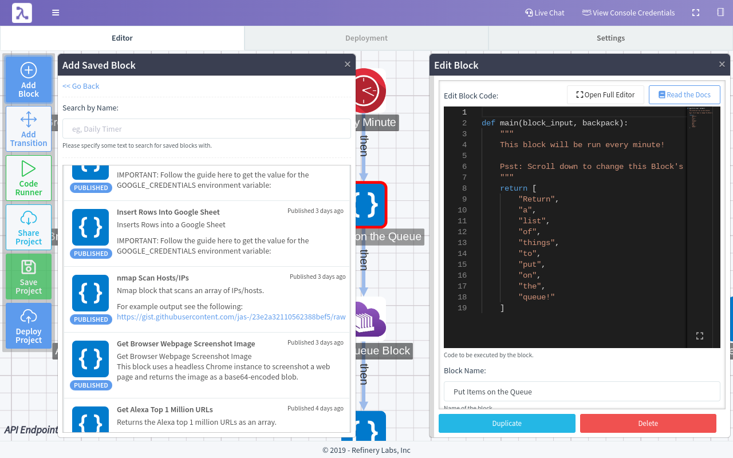Click Deploy Project in sidebar

click(x=29, y=326)
